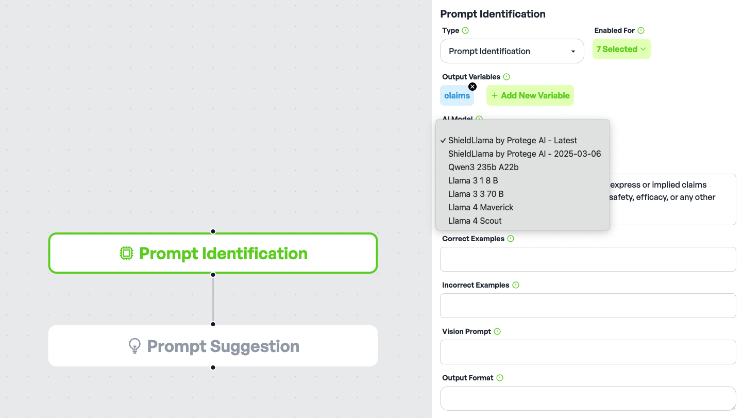Remove the claims variable with X icon

point(472,87)
